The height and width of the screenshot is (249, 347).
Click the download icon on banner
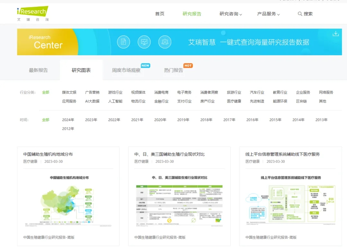coord(335,34)
